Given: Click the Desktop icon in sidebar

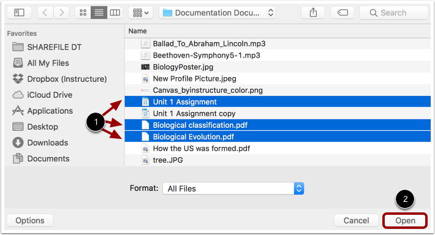Looking at the screenshot, I should click(x=18, y=127).
